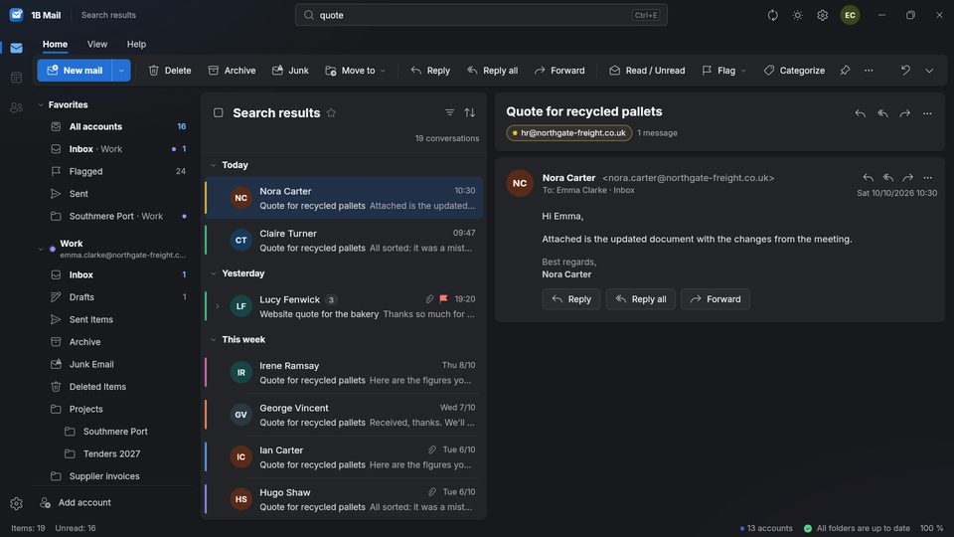Click Forward button below the message body

click(x=715, y=299)
